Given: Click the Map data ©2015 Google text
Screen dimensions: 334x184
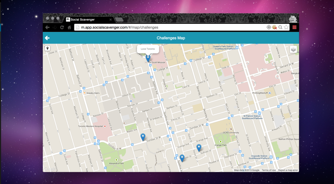Looking at the screenshot, I should click(247, 170).
